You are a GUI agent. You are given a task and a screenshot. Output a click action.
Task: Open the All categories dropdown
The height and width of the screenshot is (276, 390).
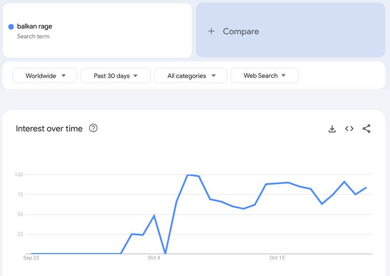pyautogui.click(x=191, y=76)
